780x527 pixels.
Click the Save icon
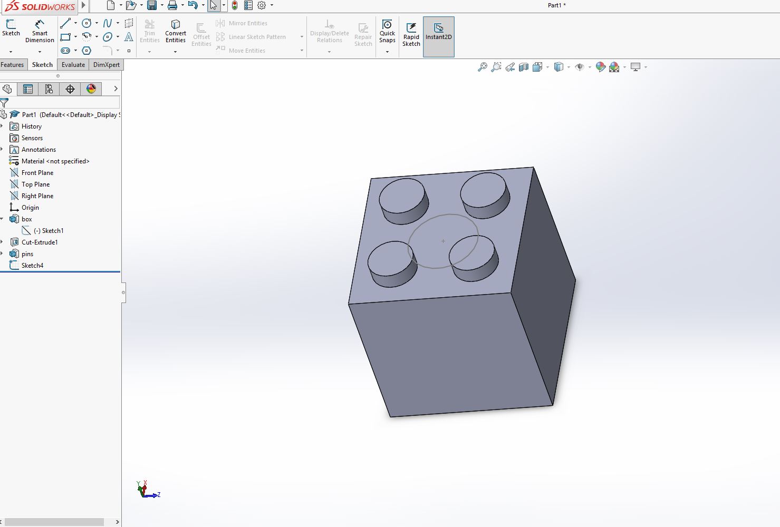[152, 5]
